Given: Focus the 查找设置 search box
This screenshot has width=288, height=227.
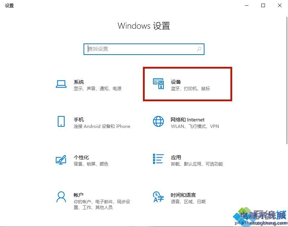Looking at the screenshot, I should tap(144, 49).
